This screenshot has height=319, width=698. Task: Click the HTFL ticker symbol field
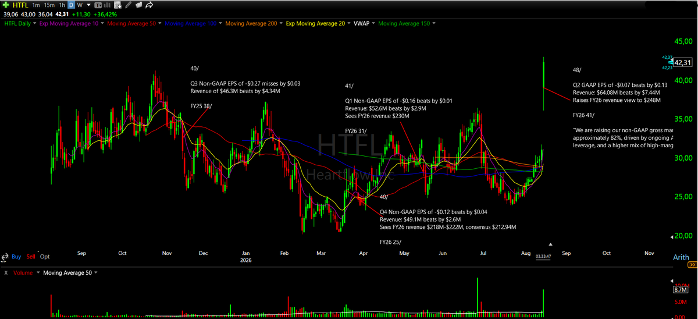[x=20, y=5]
